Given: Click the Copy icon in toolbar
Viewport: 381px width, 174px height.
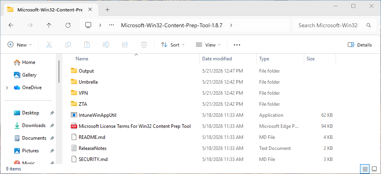Looking at the screenshot, I should [68, 45].
